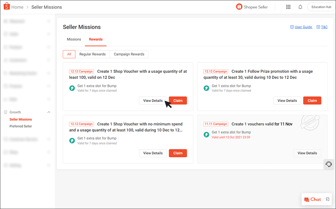This screenshot has width=336, height=209.
Task: Claim the Follow Prize promotion reward
Action: [x=312, y=101]
